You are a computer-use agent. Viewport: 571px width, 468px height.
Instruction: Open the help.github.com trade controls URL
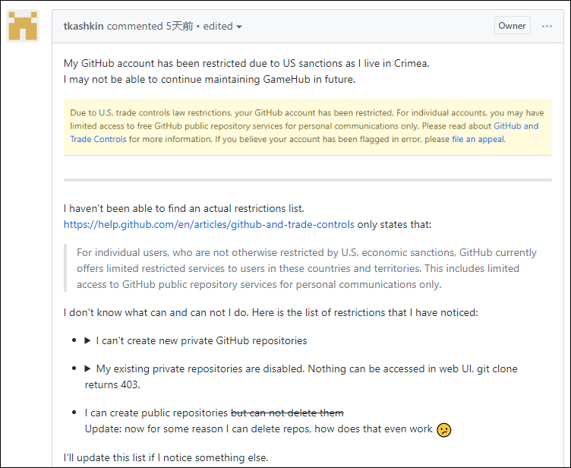[209, 224]
